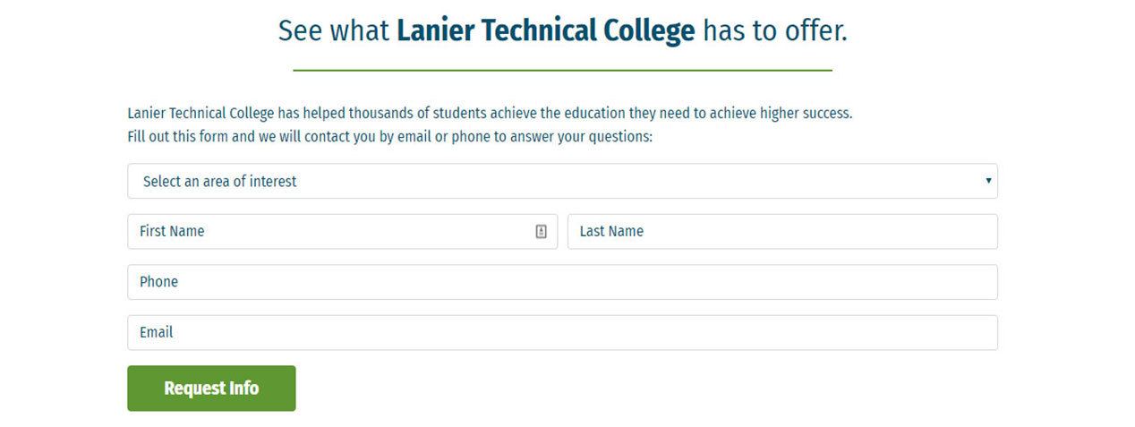
Task: Click the green divider line under the heading
Action: click(562, 70)
